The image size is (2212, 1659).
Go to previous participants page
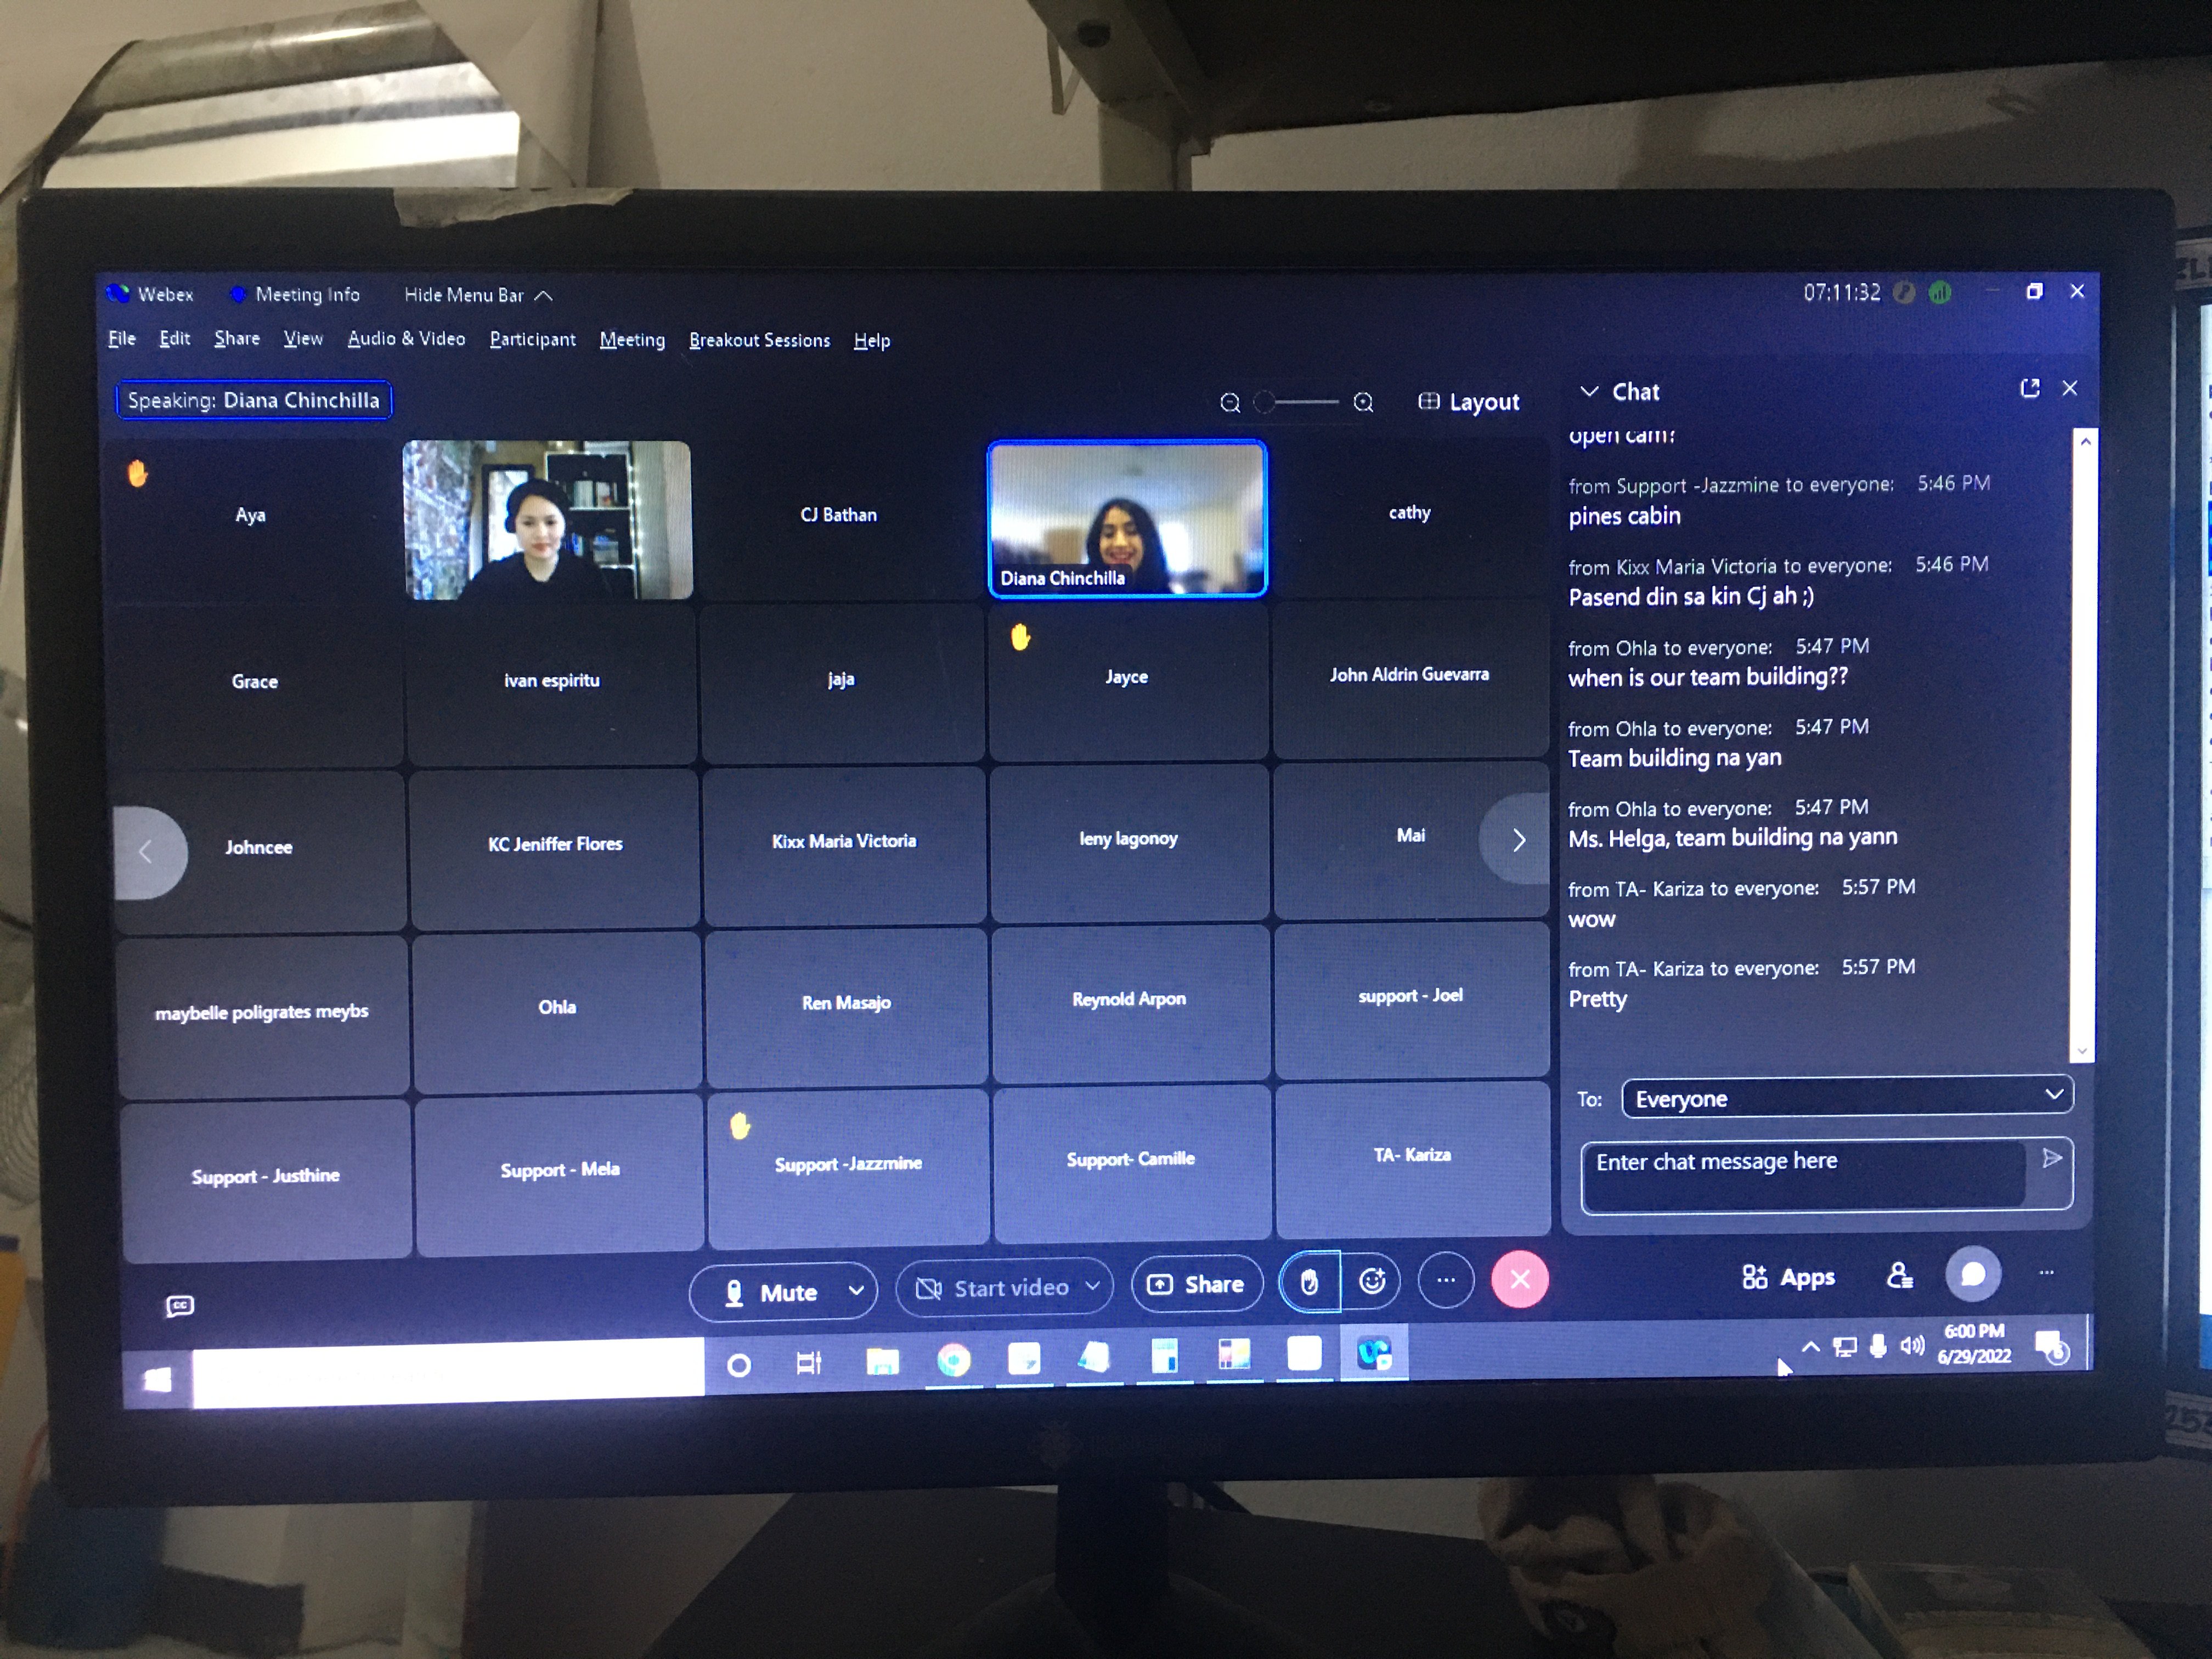148,852
